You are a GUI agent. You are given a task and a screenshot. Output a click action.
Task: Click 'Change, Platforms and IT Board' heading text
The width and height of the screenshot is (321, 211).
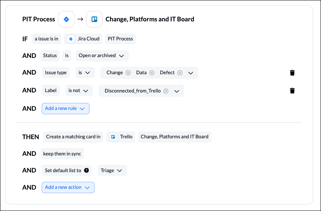[x=150, y=19]
